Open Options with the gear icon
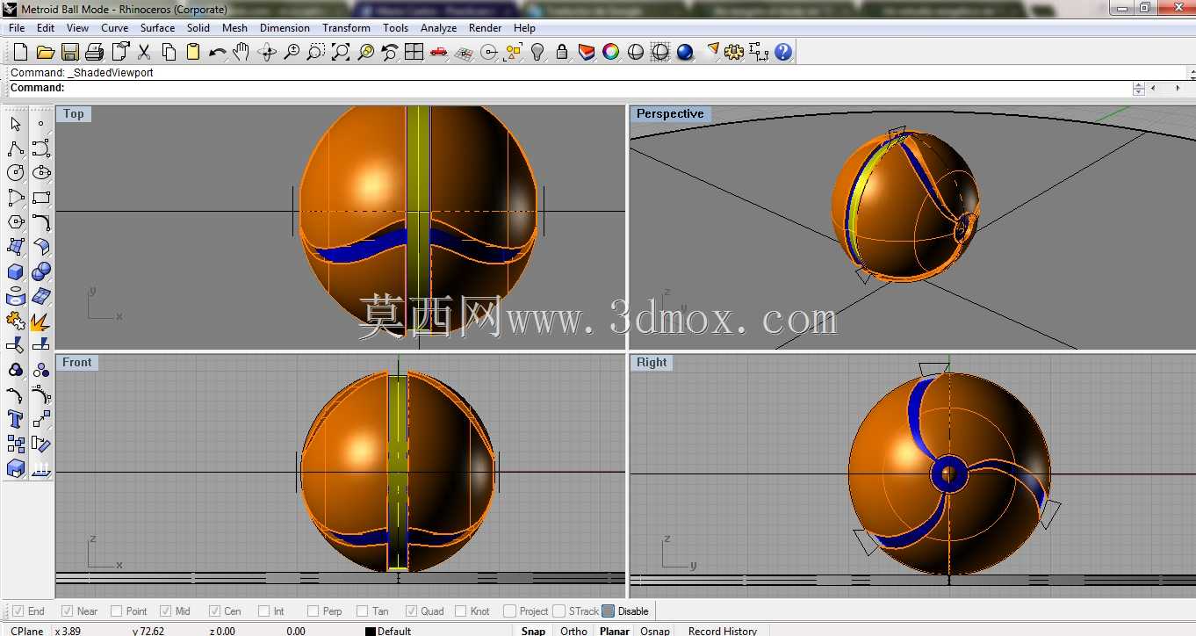Image resolution: width=1196 pixels, height=636 pixels. pyautogui.click(x=735, y=52)
